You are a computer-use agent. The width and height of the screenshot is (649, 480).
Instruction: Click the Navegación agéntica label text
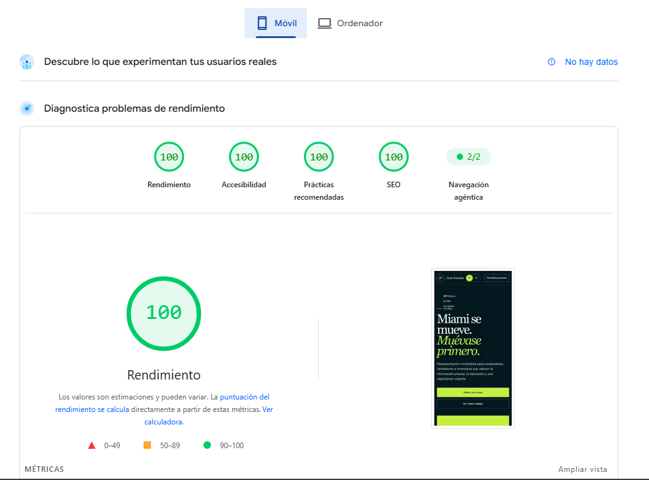click(469, 191)
